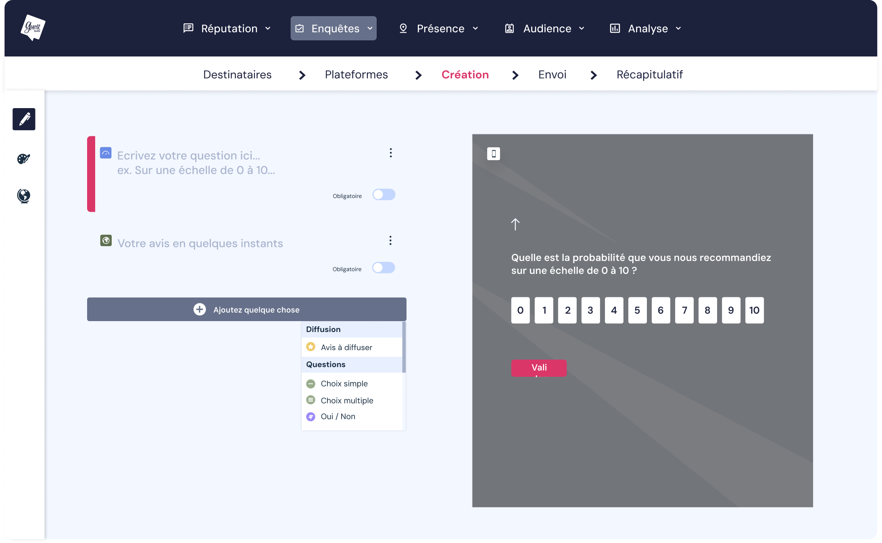
Task: Open three-dot menu of 'Votre avis' block
Action: (390, 240)
